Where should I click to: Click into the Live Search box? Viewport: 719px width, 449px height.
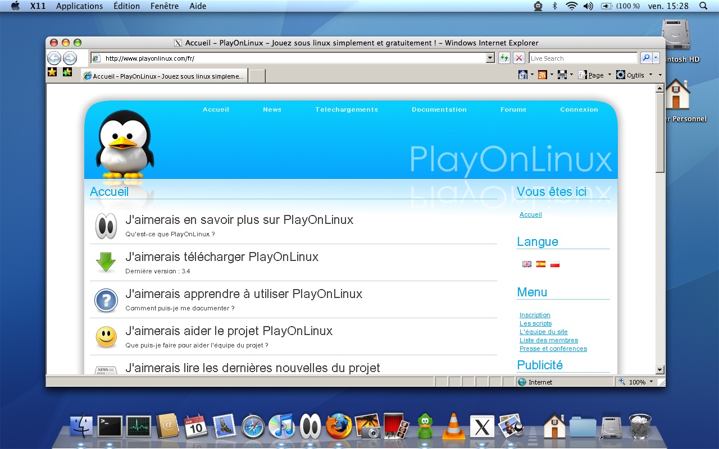point(583,58)
